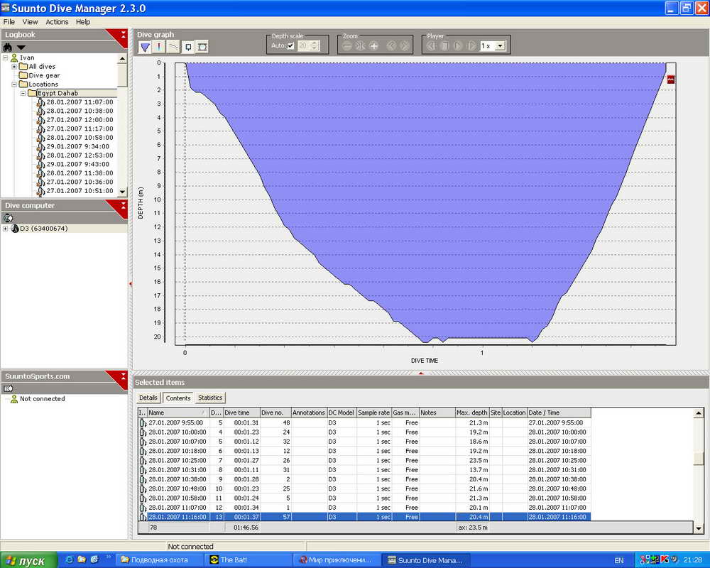Toggle the red and blue marker graph icon
The height and width of the screenshot is (568, 710).
[159, 47]
